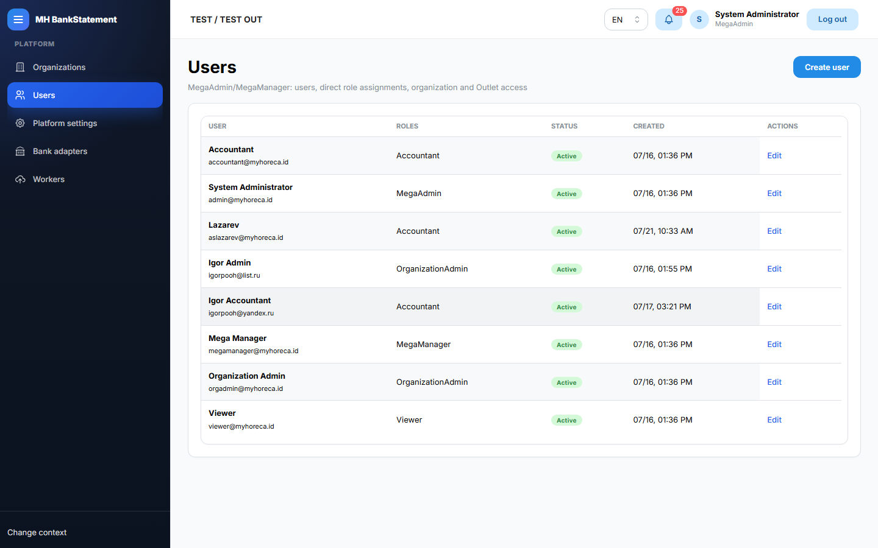
Task: Navigate to Workers menu item
Action: [x=85, y=179]
